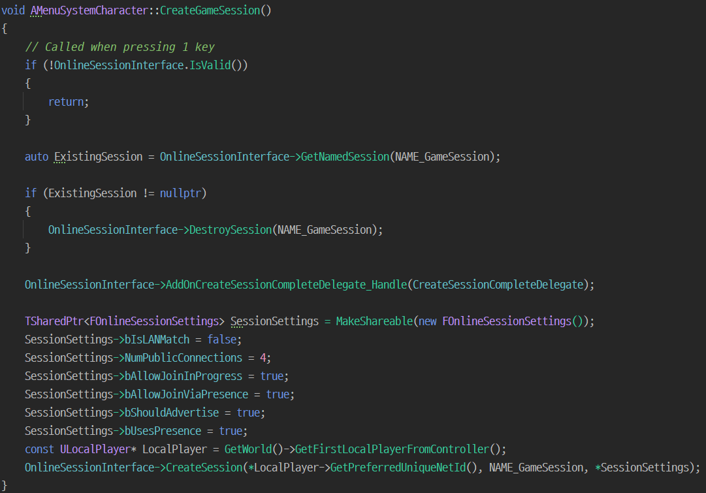Click the "bAllowJoinInProgress" member
The image size is (706, 493).
click(x=184, y=376)
